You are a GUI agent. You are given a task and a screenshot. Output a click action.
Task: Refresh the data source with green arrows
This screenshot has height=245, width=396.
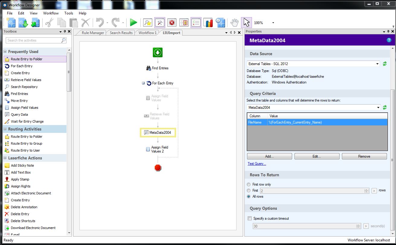tap(385, 64)
